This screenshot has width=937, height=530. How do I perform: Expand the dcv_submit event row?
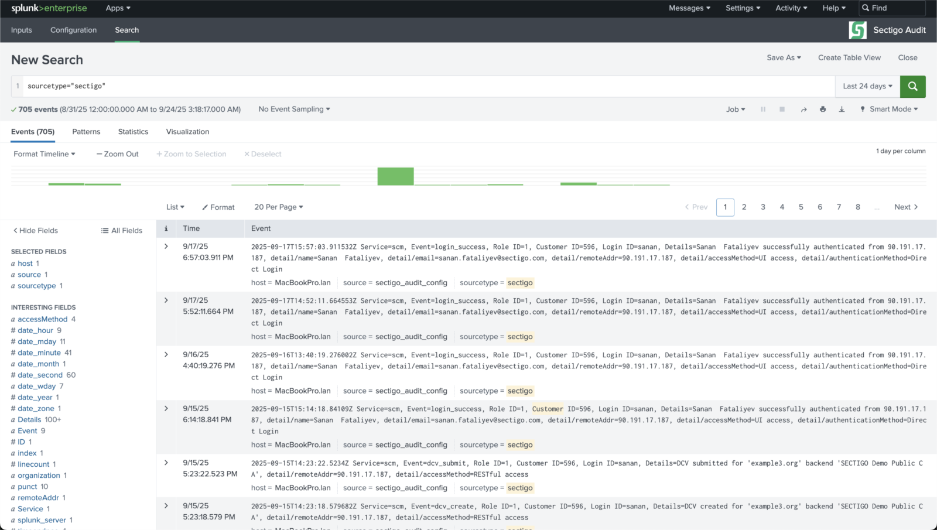coord(166,463)
